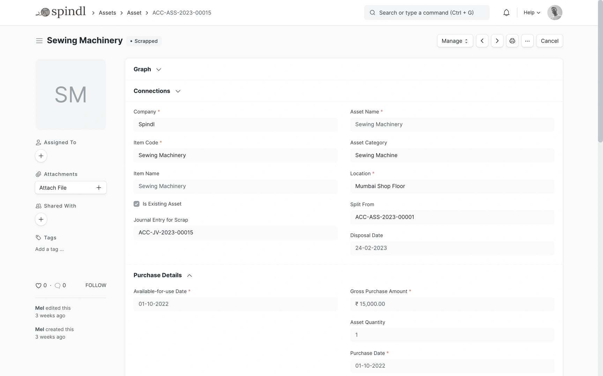Navigate to Assets breadcrumb
This screenshot has width=603, height=376.
107,13
